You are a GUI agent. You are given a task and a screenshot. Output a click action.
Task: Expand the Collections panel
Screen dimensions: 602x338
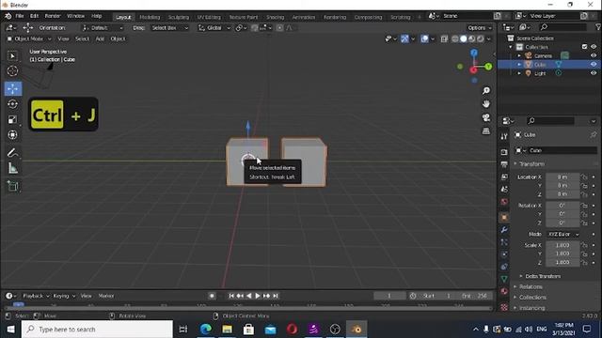point(532,298)
